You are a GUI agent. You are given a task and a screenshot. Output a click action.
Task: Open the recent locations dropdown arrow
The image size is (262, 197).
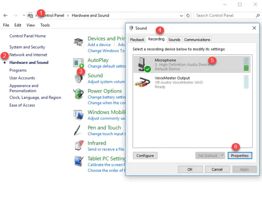point(24,15)
